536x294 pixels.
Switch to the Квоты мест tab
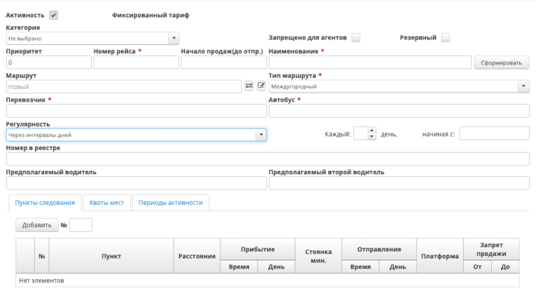tap(107, 203)
